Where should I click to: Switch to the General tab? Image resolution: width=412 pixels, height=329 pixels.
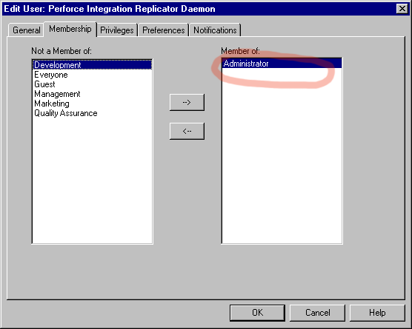[26, 30]
